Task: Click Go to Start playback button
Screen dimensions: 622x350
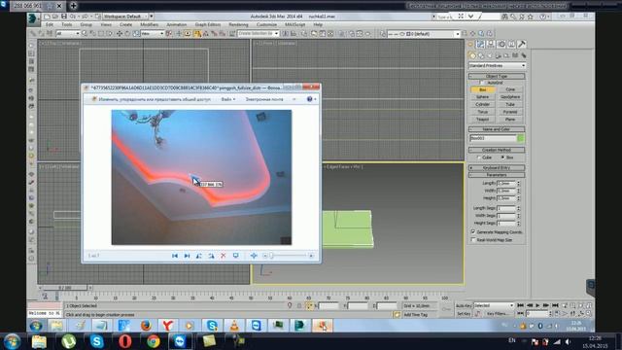Action: [x=520, y=305]
